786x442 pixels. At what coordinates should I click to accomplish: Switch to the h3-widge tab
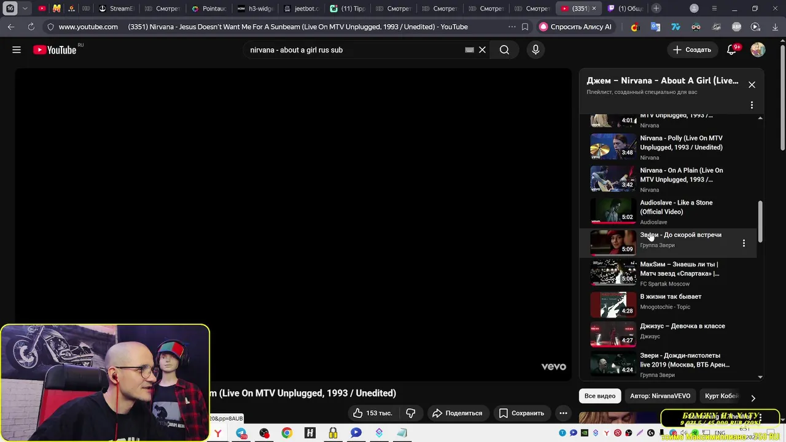pyautogui.click(x=255, y=9)
